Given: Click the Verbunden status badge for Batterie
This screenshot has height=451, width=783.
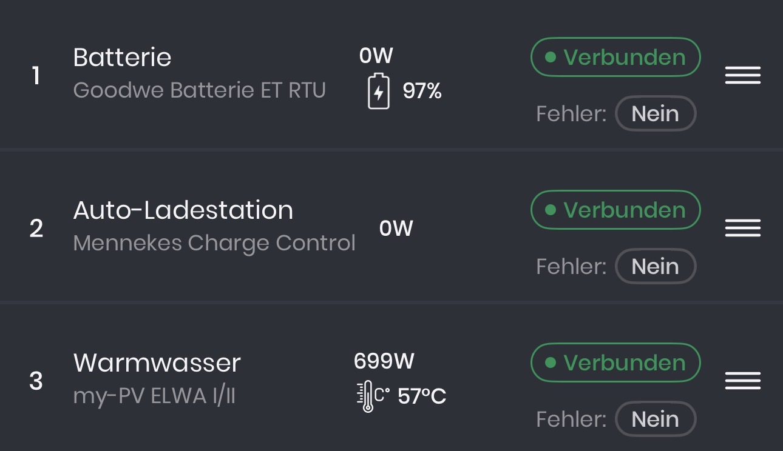Looking at the screenshot, I should pos(615,57).
